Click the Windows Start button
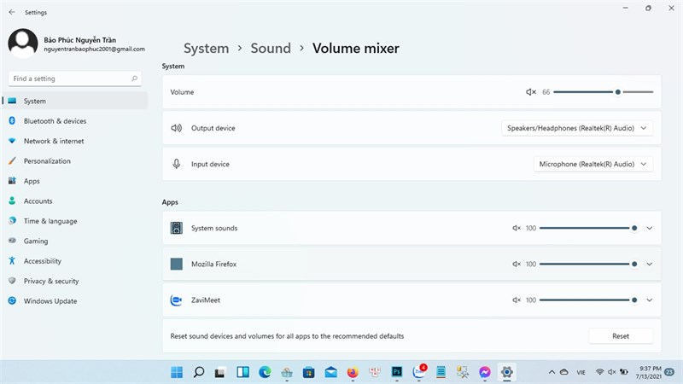The image size is (683, 384). pyautogui.click(x=177, y=372)
